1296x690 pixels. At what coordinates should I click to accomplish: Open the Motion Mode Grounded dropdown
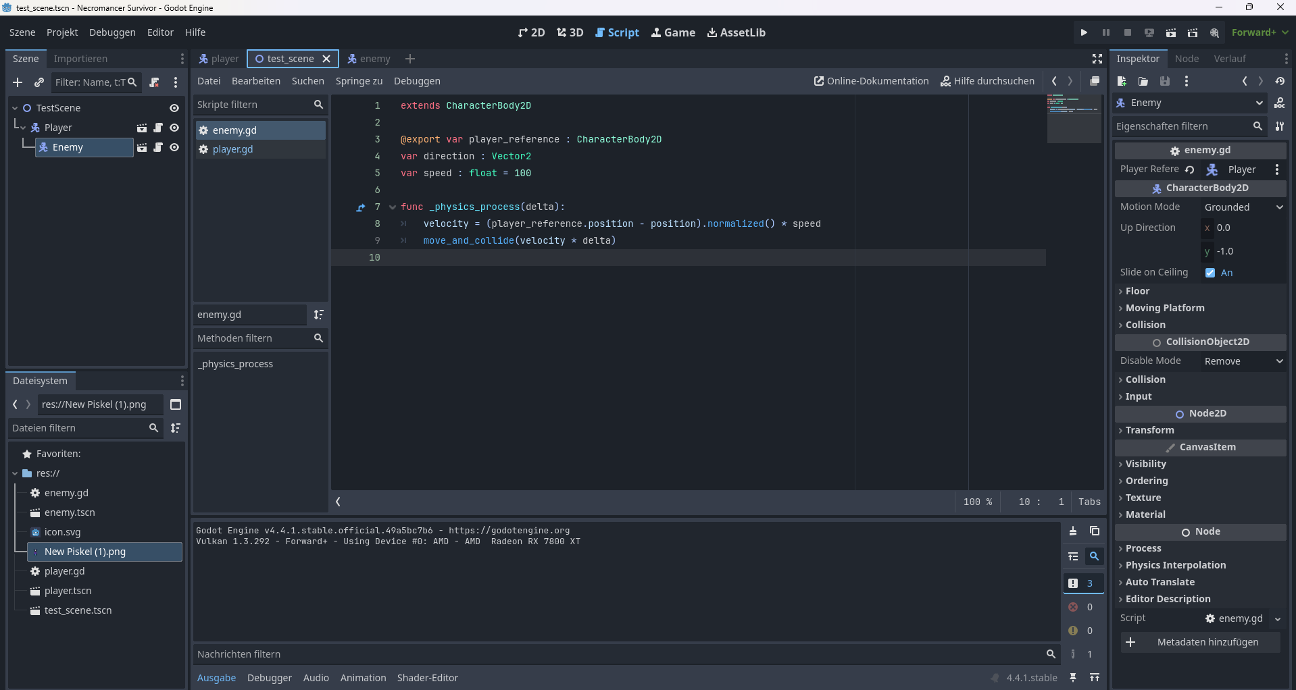click(1243, 207)
